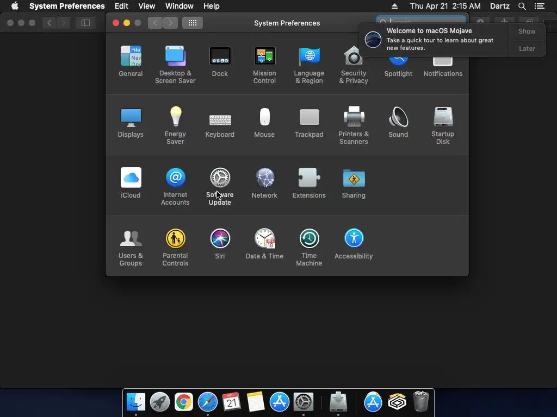Open Spotlight search from menu bar
The width and height of the screenshot is (557, 417).
tap(522, 6)
